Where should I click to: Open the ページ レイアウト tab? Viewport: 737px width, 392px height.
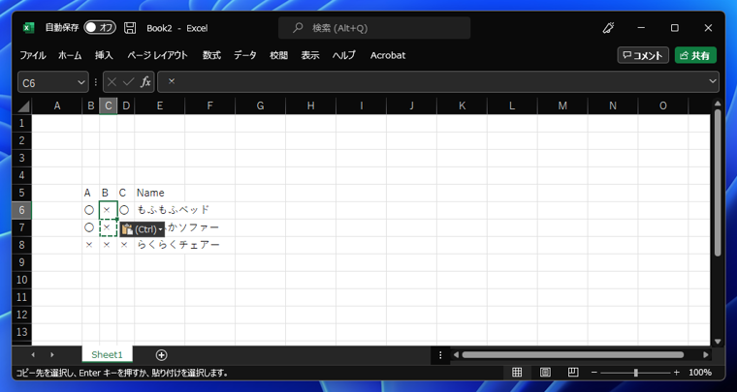(157, 55)
